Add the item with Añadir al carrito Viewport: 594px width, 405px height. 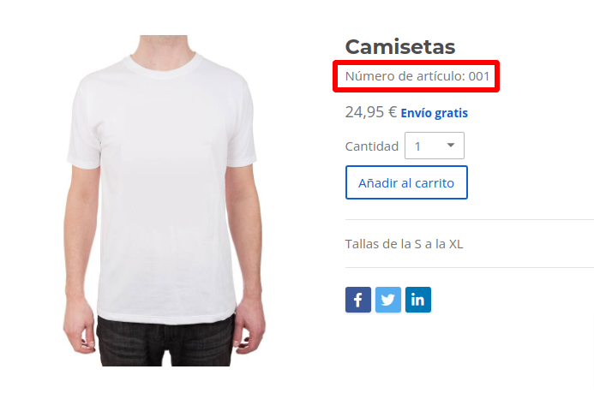(406, 182)
